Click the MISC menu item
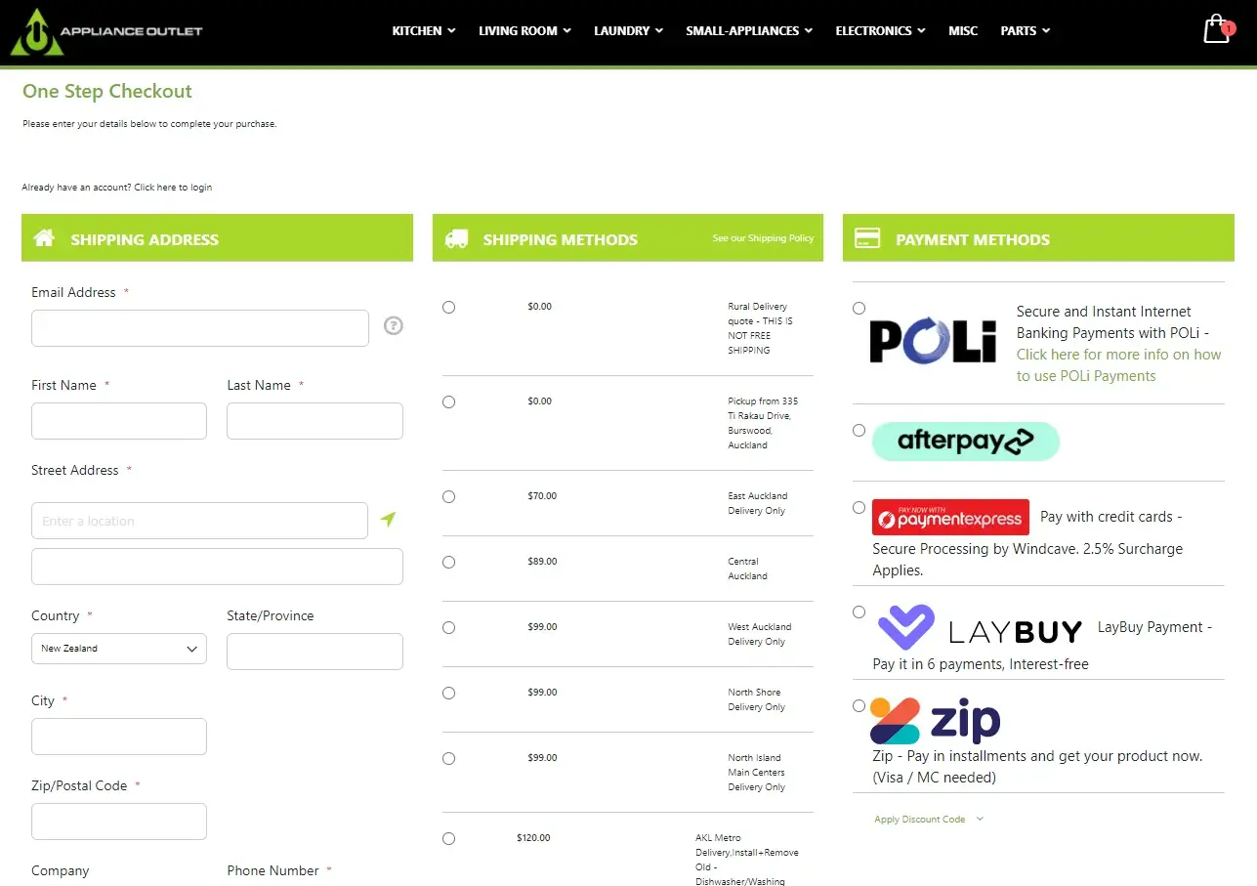Image resolution: width=1257 pixels, height=886 pixels. [963, 30]
